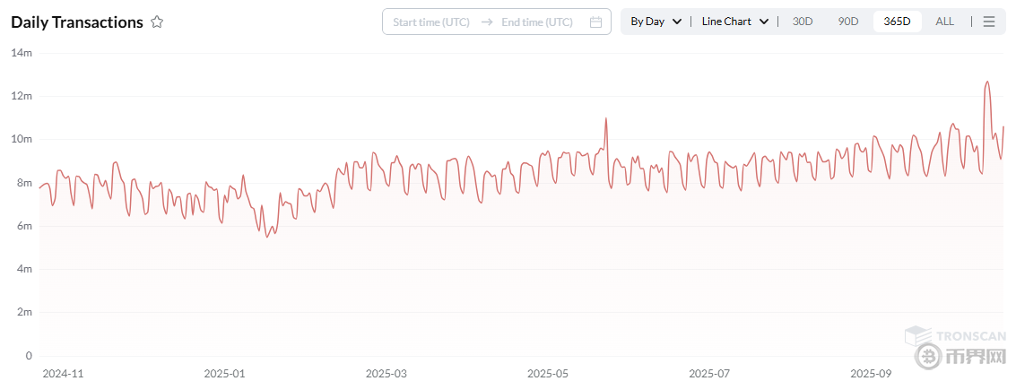The width and height of the screenshot is (1016, 381).
Task: Click the arrow between start and end time
Action: pos(487,22)
